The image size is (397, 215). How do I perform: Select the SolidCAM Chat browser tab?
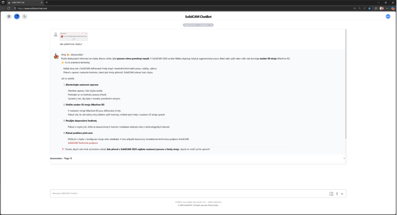tap(25, 3)
